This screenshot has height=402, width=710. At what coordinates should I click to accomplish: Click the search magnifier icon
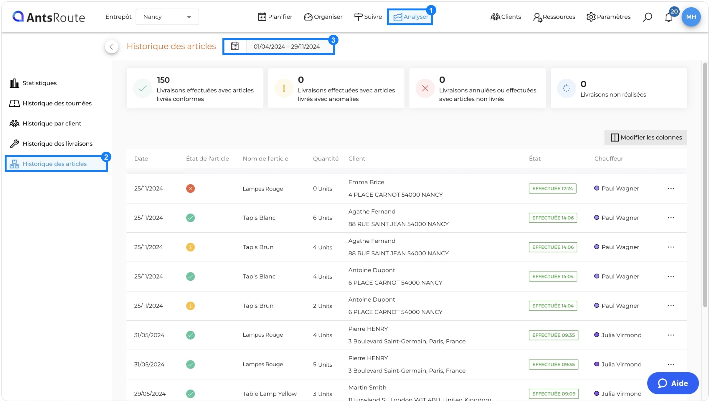coord(647,17)
